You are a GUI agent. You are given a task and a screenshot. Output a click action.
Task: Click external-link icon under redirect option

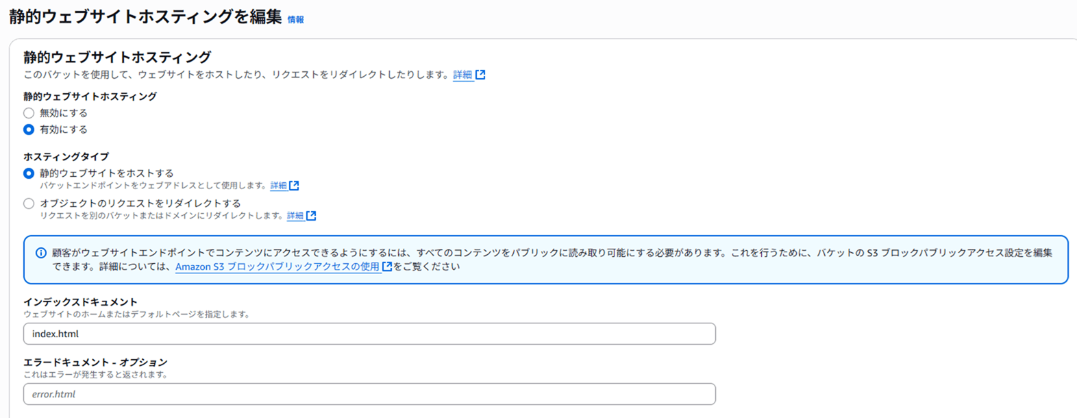[311, 216]
